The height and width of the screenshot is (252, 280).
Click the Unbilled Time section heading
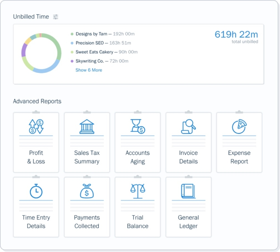(x=30, y=16)
